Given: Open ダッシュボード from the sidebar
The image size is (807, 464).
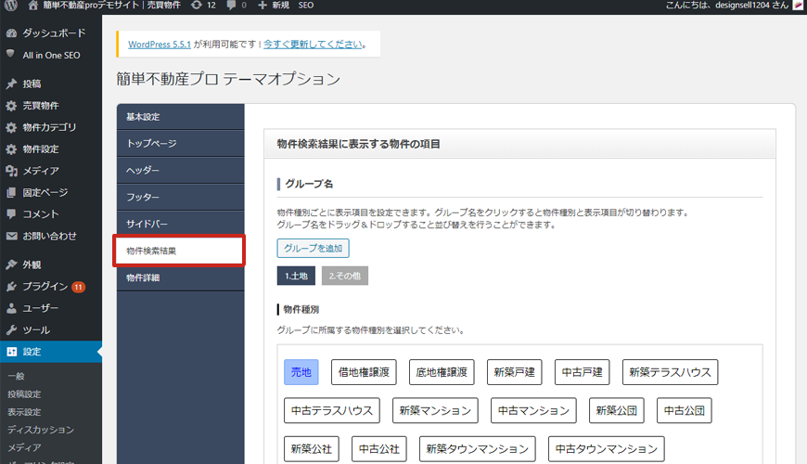Looking at the screenshot, I should click(x=53, y=33).
